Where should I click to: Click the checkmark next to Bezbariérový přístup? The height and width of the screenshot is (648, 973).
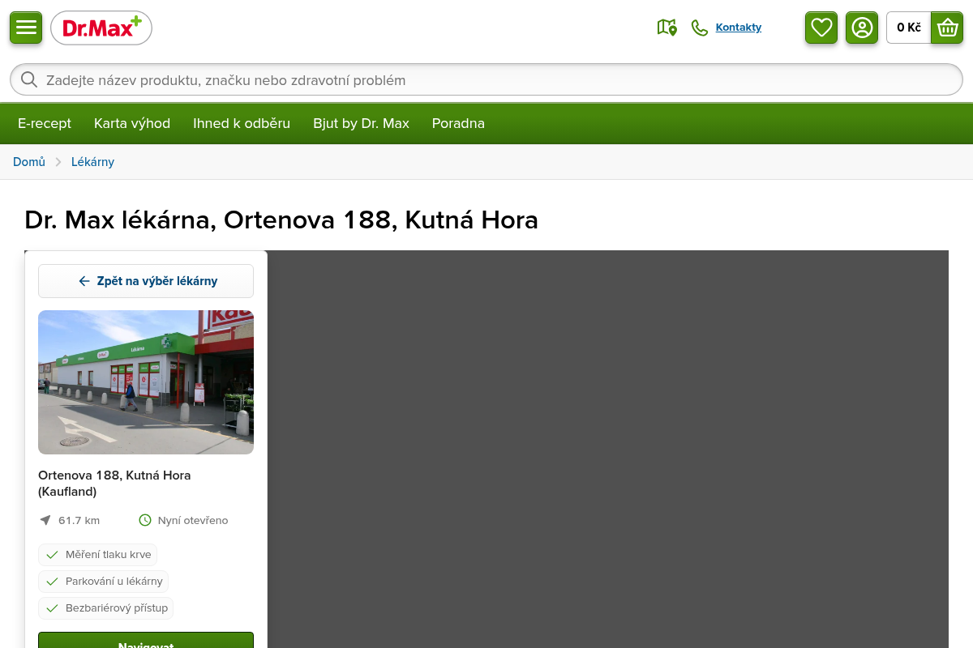point(53,608)
